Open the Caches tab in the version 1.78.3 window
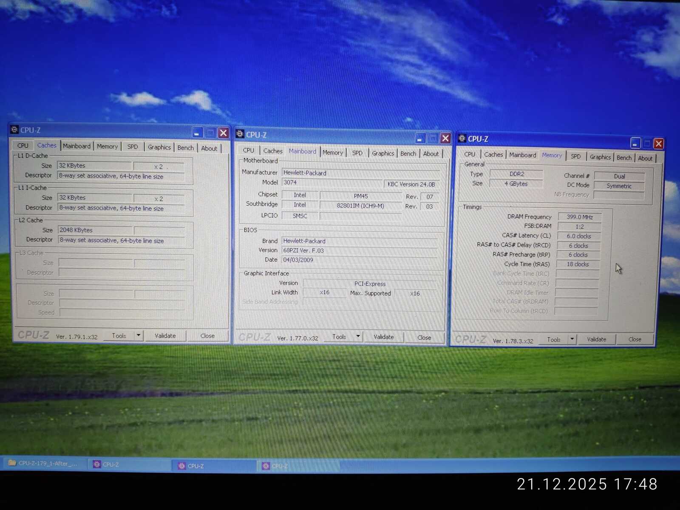Screen dimensions: 680x510 493,155
